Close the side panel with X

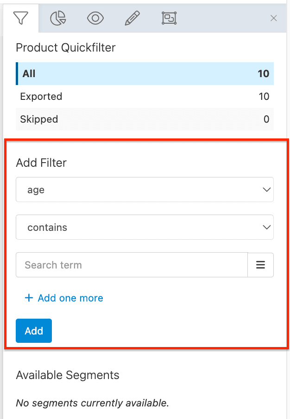274,18
